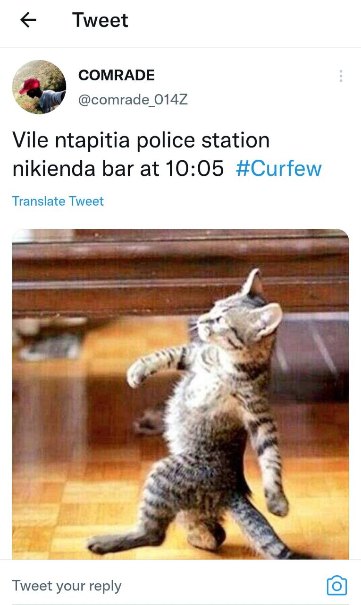Open the #Curfew hashtag
This screenshot has height=605, width=361.
[278, 168]
